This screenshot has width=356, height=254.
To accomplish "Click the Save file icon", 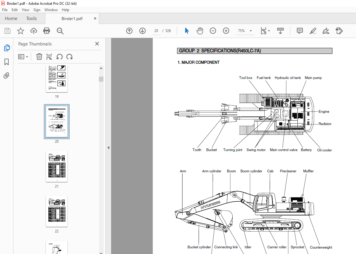I will click(x=7, y=31).
